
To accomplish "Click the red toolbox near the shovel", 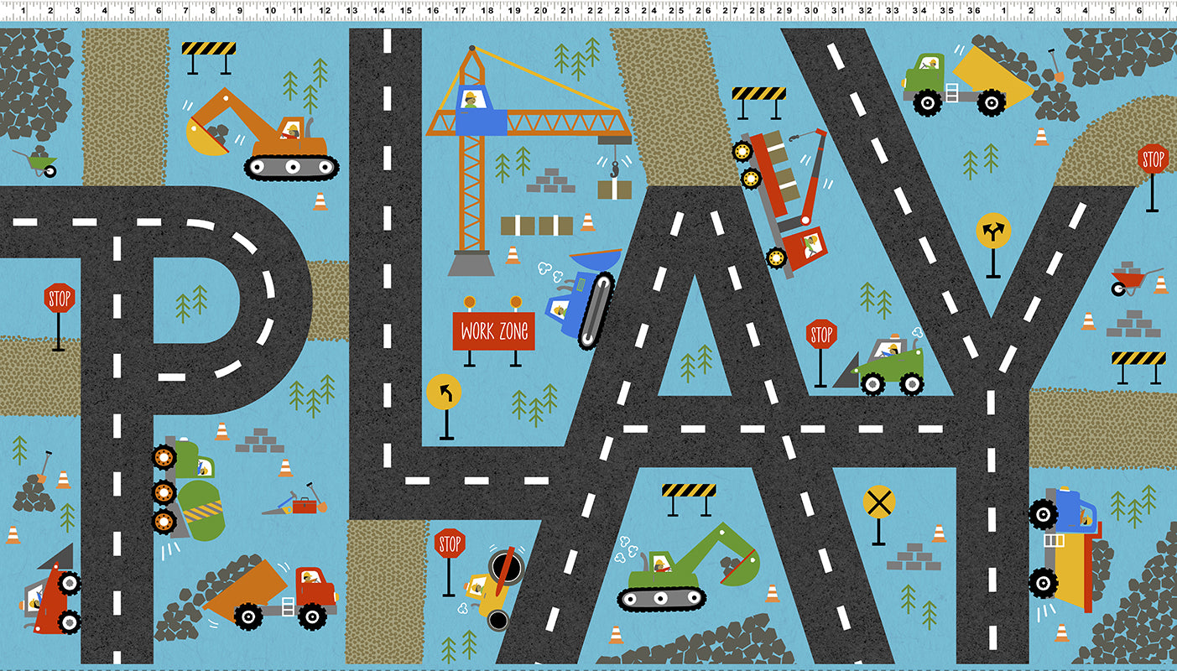I will (x=304, y=505).
